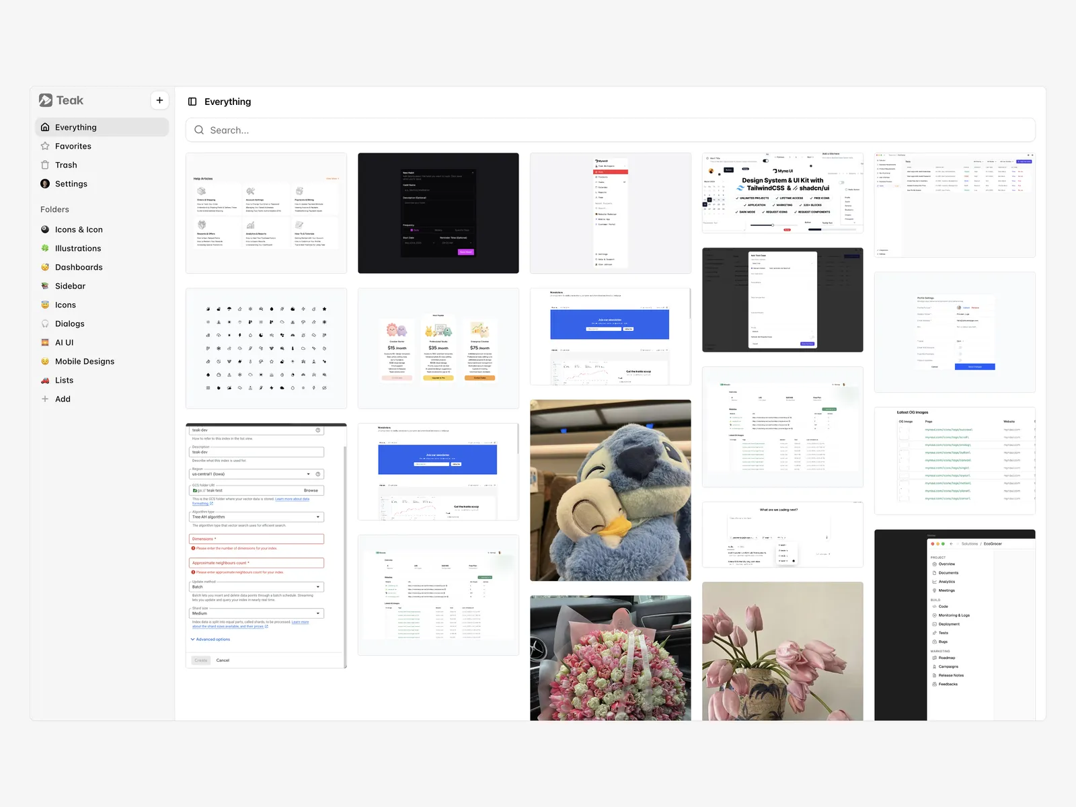Image resolution: width=1076 pixels, height=807 pixels.
Task: Open the Trash via the bin icon
Action: coord(45,165)
